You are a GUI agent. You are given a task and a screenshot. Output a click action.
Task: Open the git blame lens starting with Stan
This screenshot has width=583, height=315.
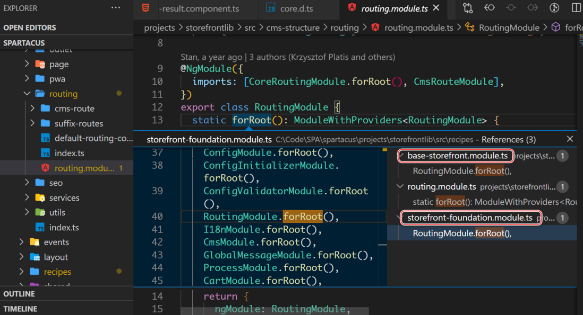tap(288, 57)
